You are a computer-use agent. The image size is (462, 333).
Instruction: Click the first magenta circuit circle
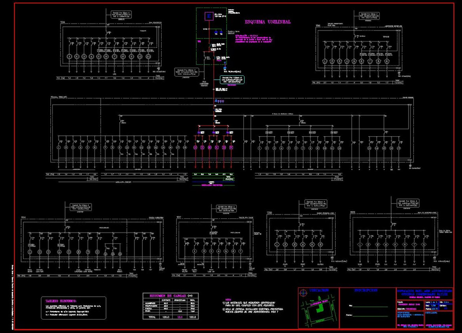click(x=195, y=148)
